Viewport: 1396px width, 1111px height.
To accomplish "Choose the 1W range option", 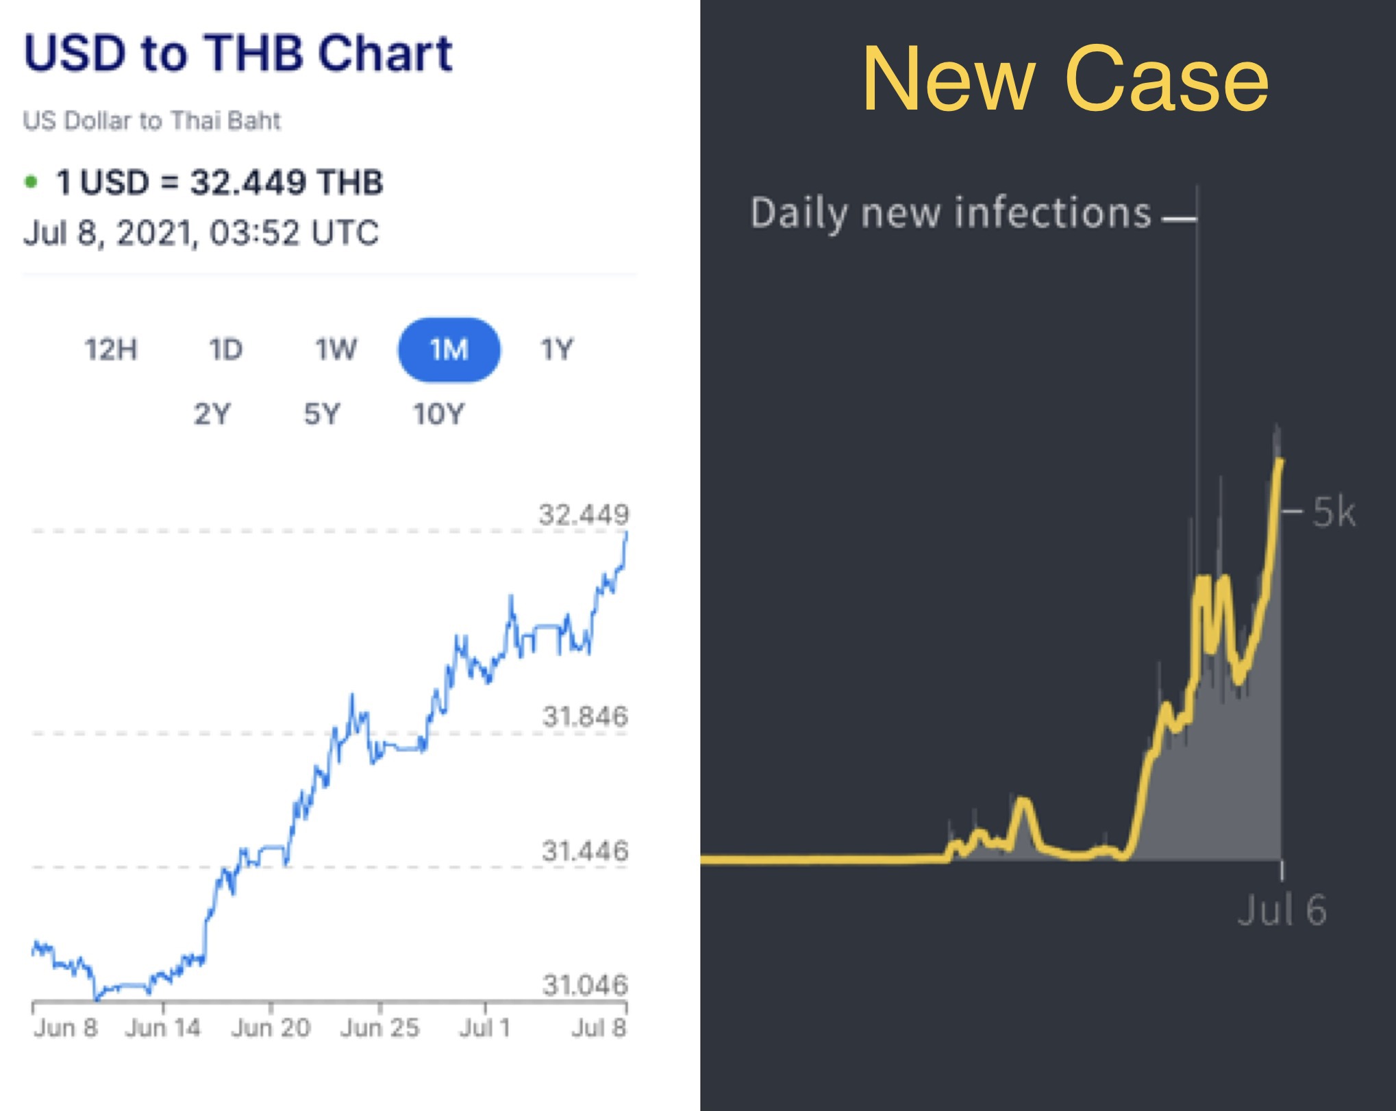I will coord(336,350).
